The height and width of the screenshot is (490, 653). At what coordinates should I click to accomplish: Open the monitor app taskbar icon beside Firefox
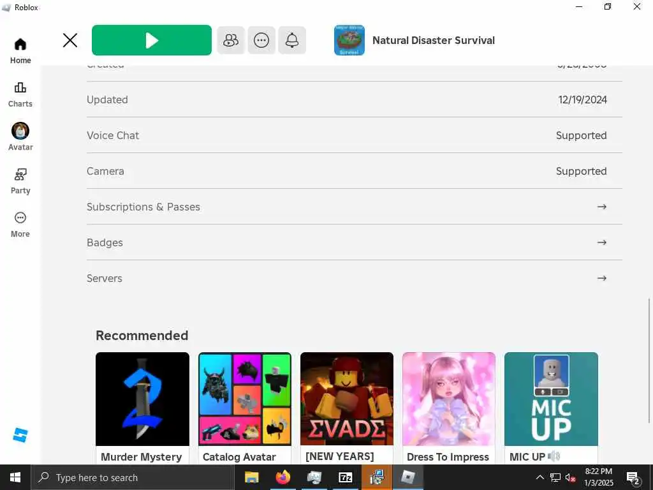click(314, 477)
